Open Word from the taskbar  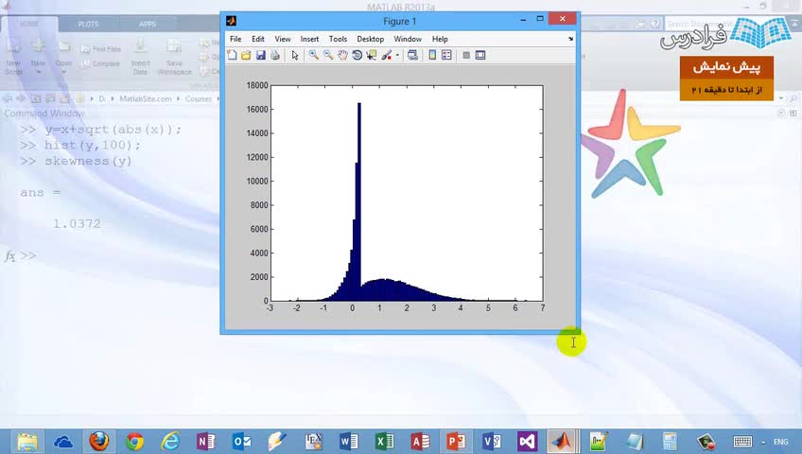(x=349, y=442)
